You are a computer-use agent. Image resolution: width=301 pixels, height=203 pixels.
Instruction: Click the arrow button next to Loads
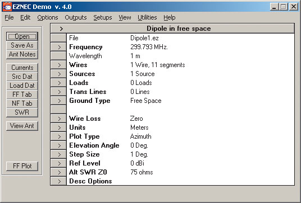pos(58,83)
